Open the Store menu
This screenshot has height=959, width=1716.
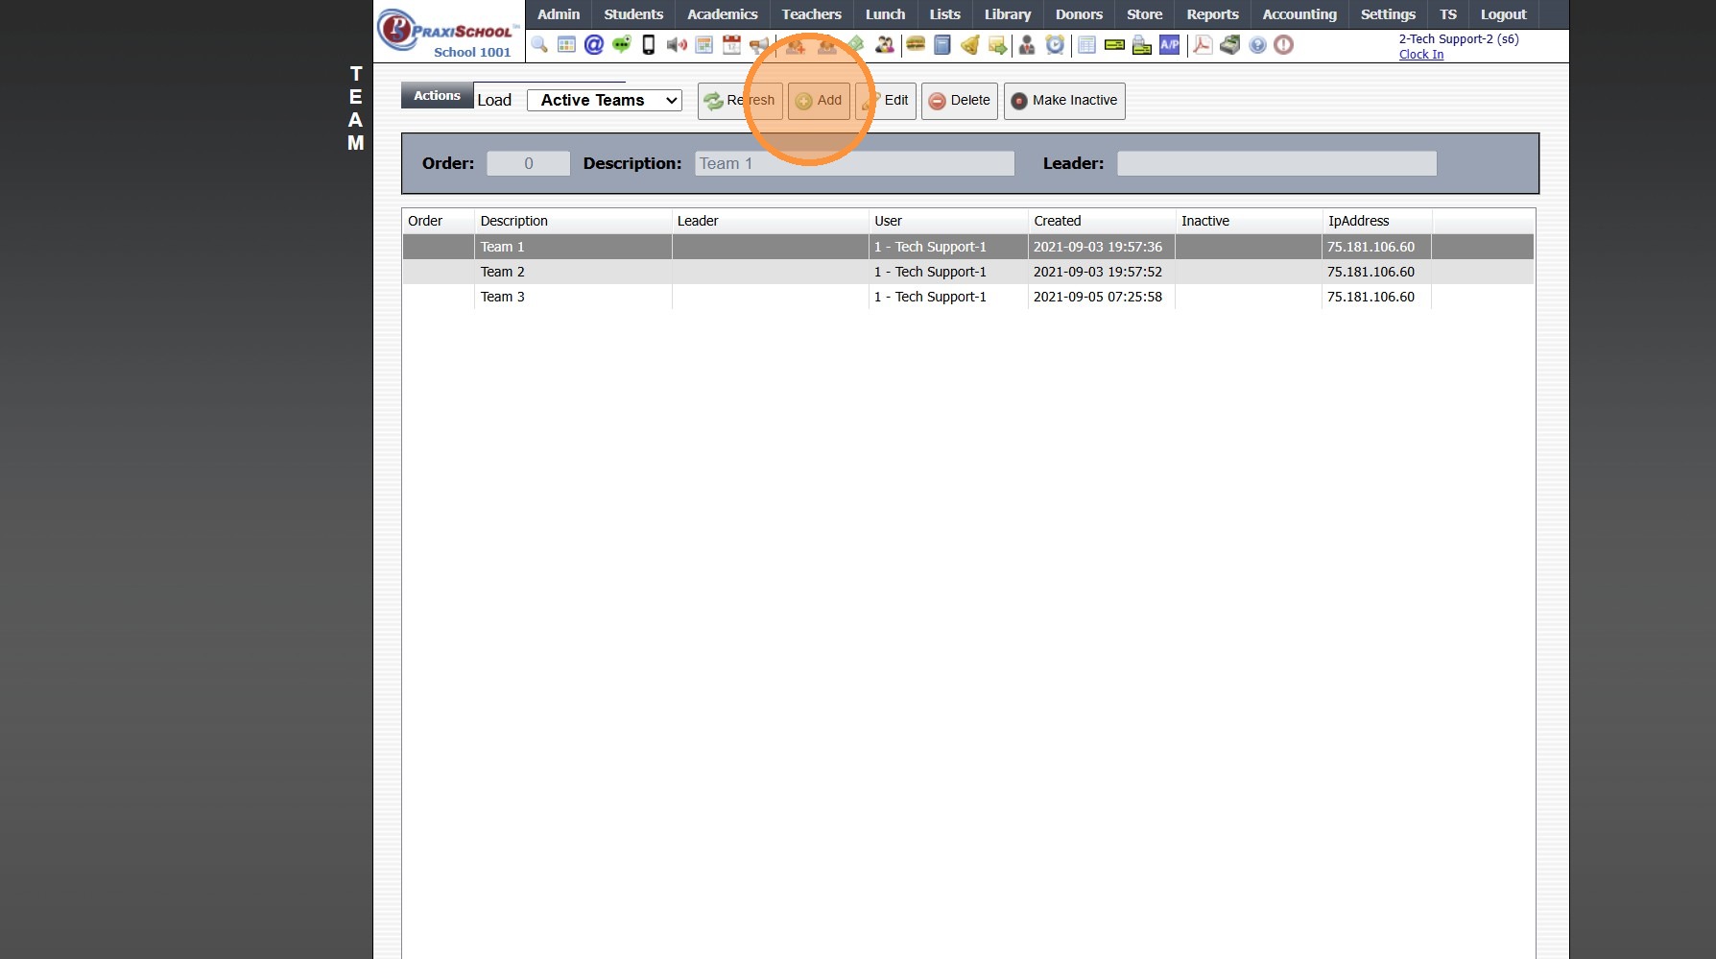click(x=1145, y=14)
